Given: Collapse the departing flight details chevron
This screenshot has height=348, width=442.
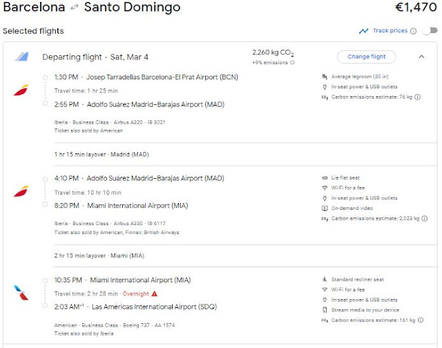Looking at the screenshot, I should tap(422, 57).
